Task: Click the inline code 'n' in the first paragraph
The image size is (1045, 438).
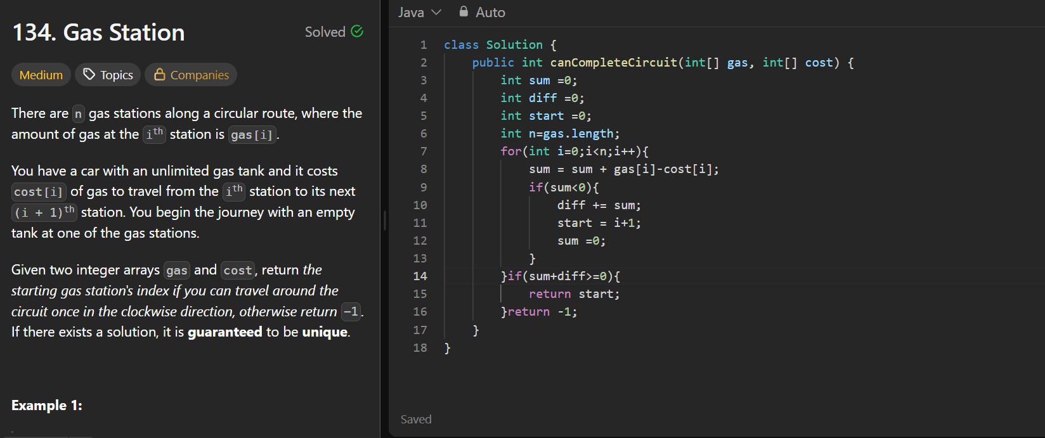Action: tap(78, 113)
